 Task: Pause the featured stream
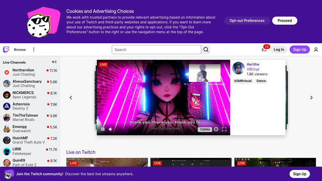pos(103,129)
